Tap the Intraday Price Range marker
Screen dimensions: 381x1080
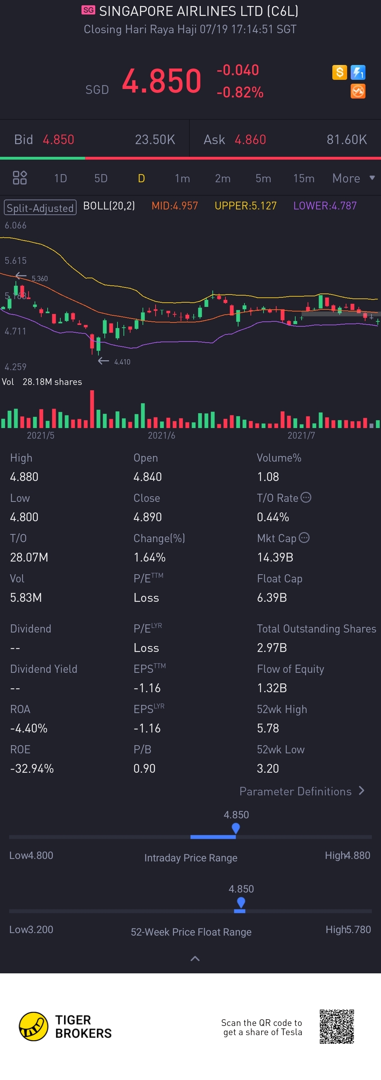click(x=236, y=828)
